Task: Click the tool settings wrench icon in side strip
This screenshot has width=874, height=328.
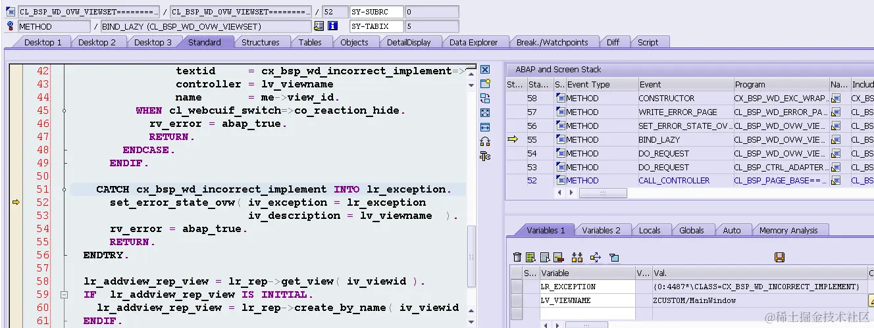Action: (x=485, y=156)
